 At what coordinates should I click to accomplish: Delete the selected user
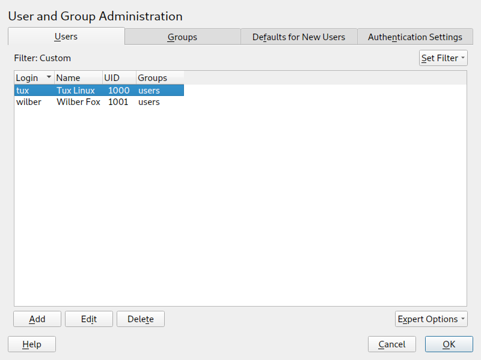click(x=141, y=319)
